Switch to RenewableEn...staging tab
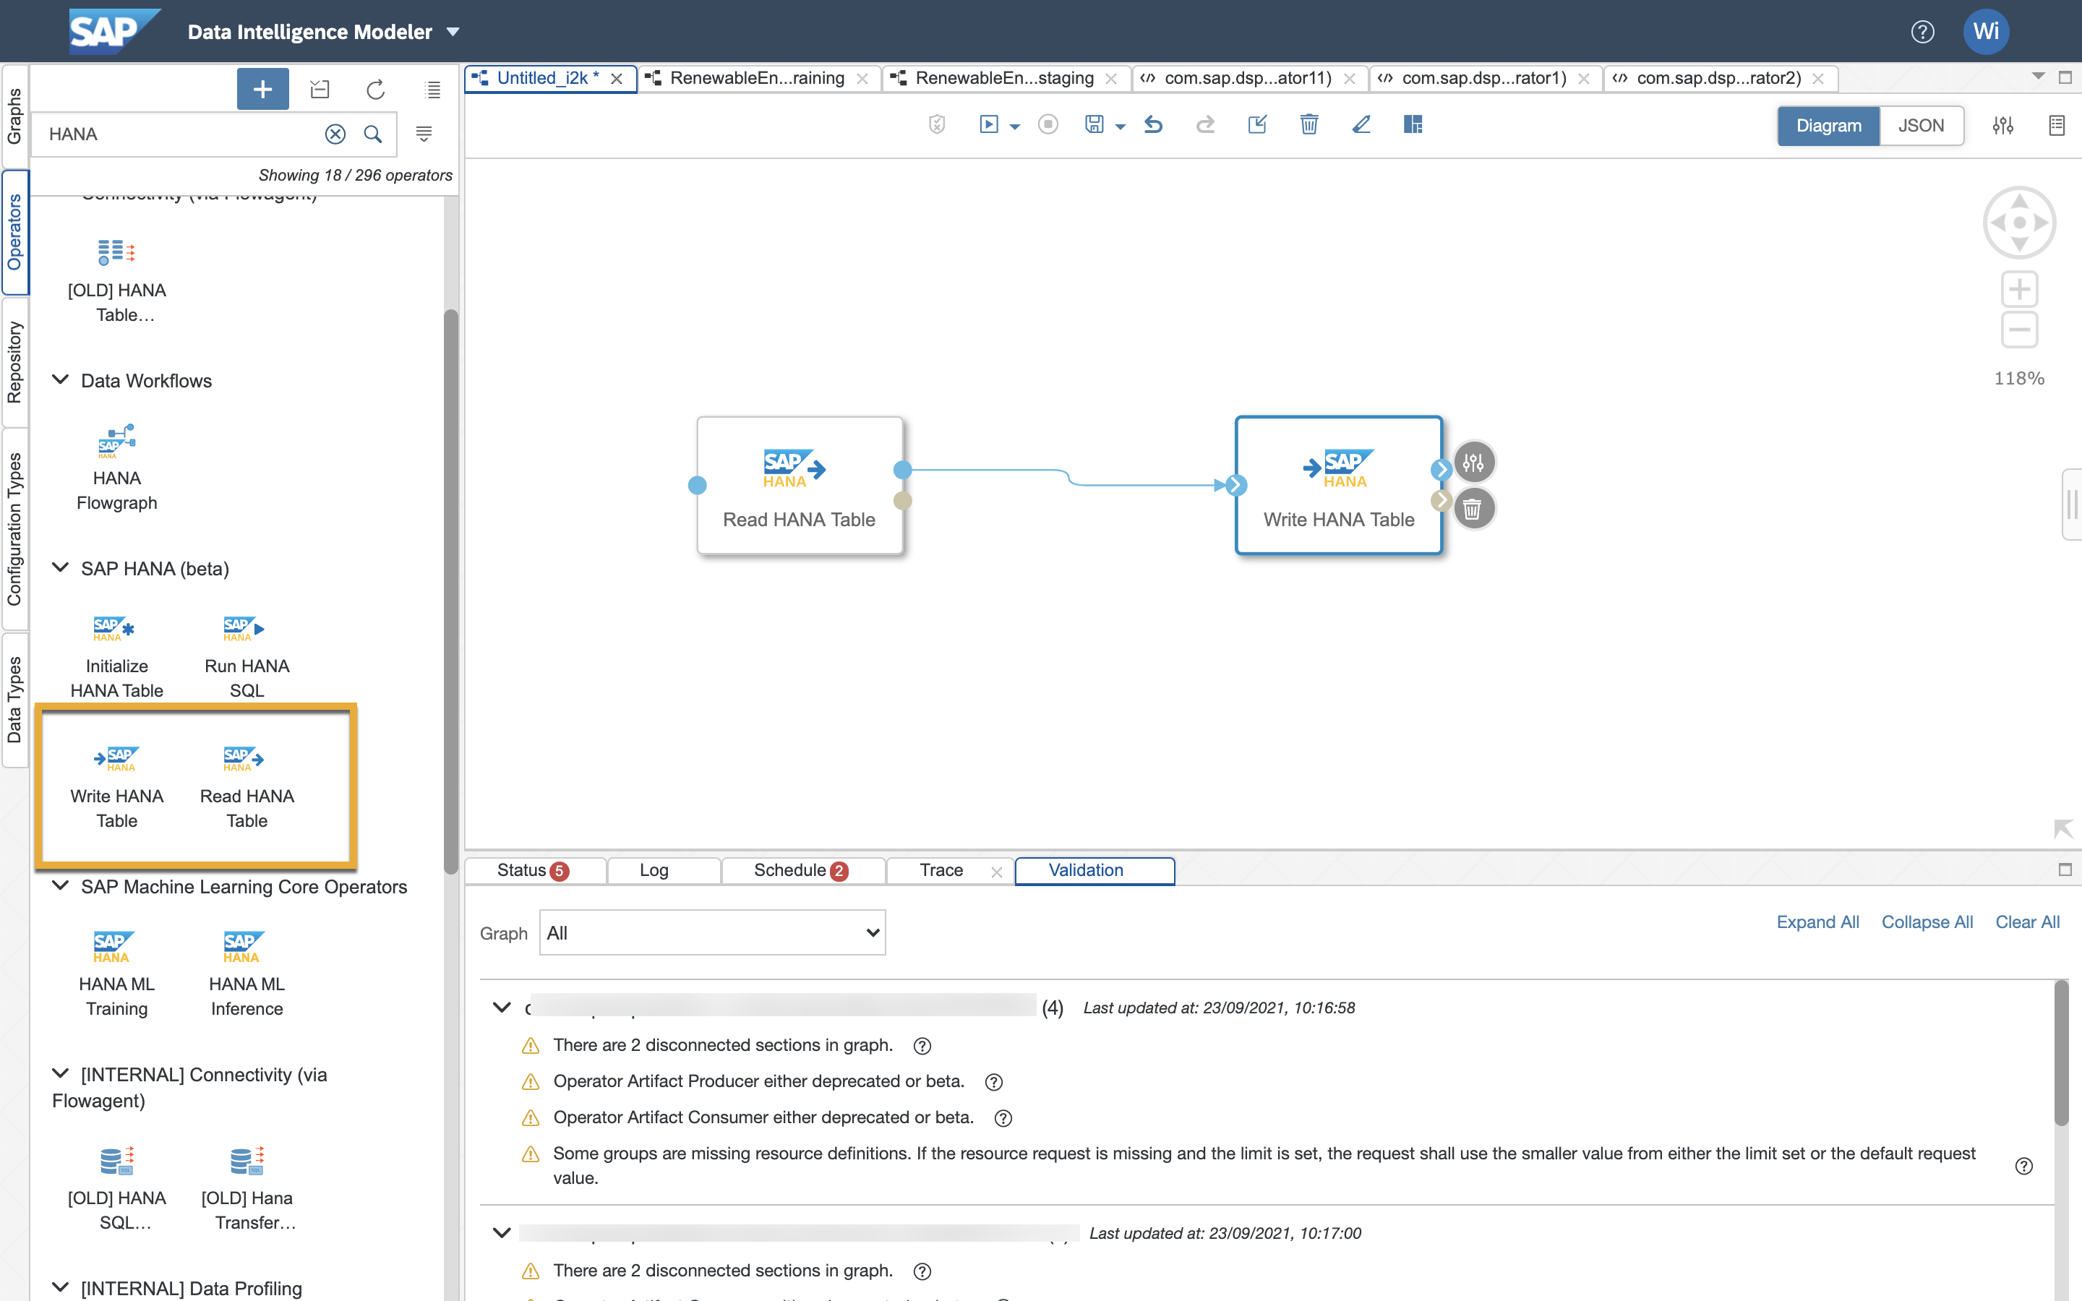Screen dimensions: 2082x1301 1004,78
